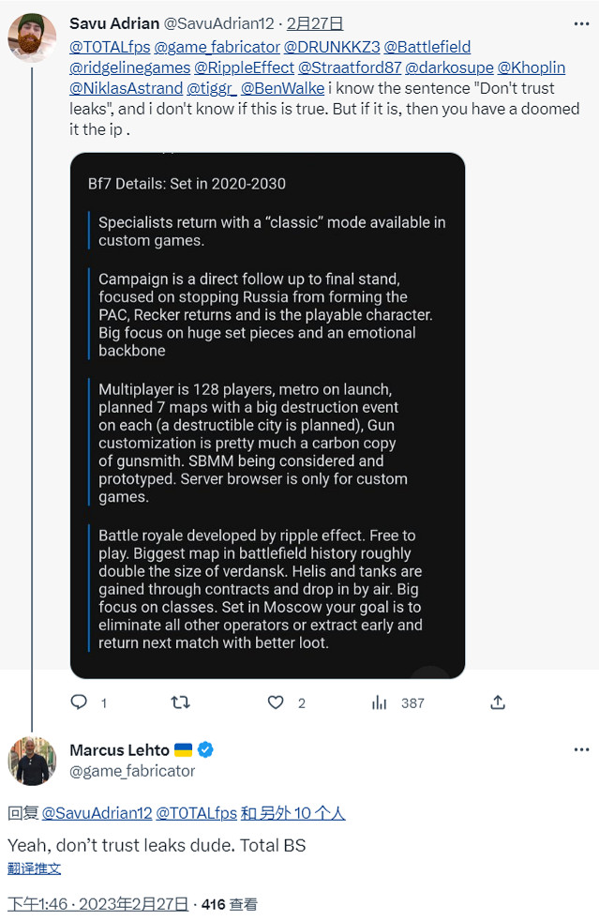Open Savu Adrian's profile avatar
This screenshot has width=599, height=921.
(x=32, y=38)
